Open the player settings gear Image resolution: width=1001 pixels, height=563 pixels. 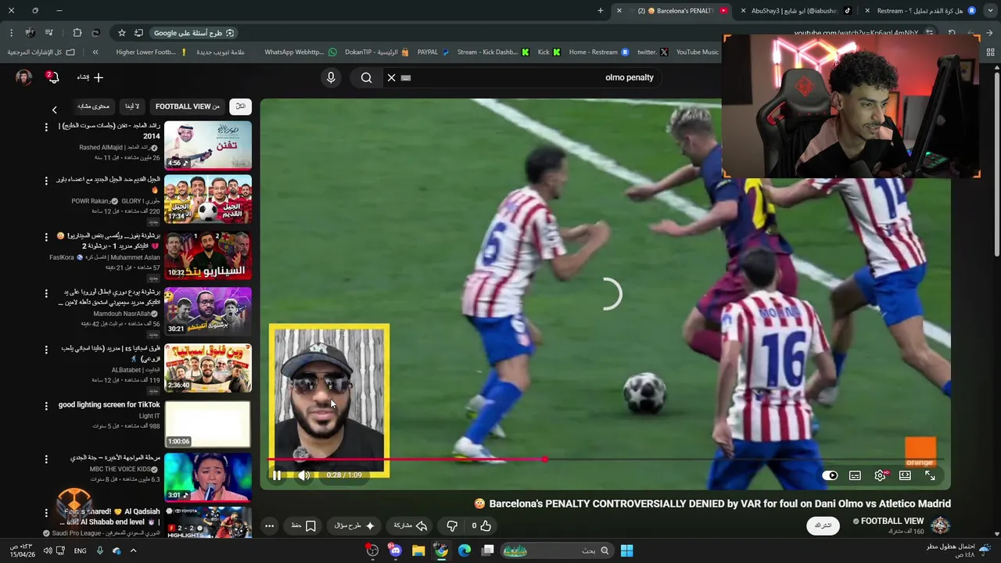880,475
